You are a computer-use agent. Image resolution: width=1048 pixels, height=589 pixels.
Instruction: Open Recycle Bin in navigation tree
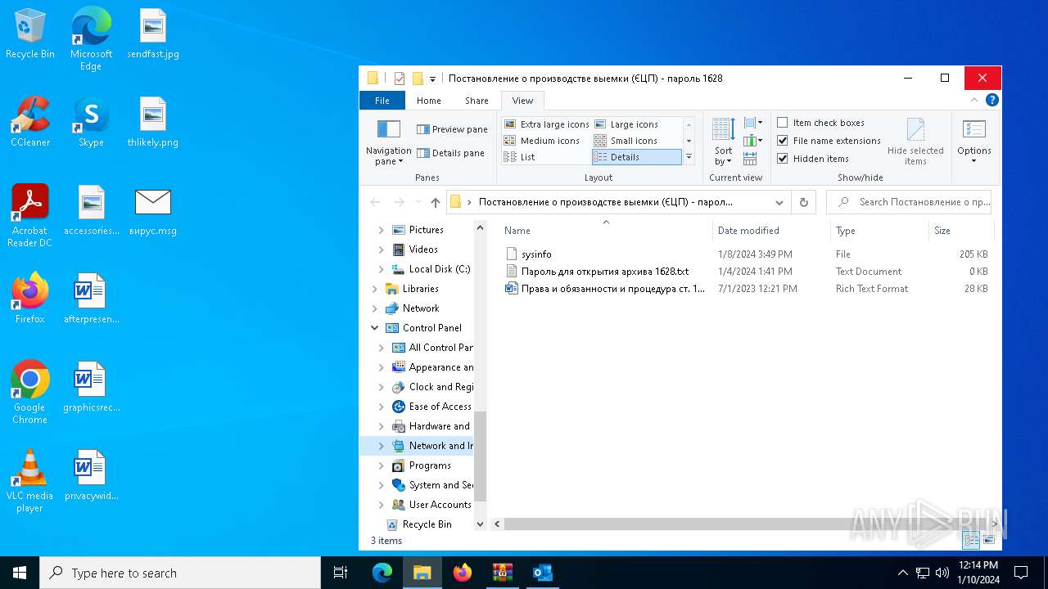(427, 524)
